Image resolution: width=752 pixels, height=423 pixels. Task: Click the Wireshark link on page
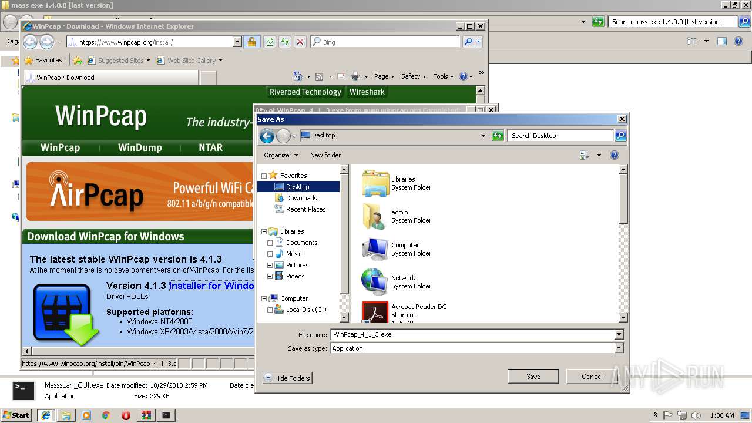[367, 92]
